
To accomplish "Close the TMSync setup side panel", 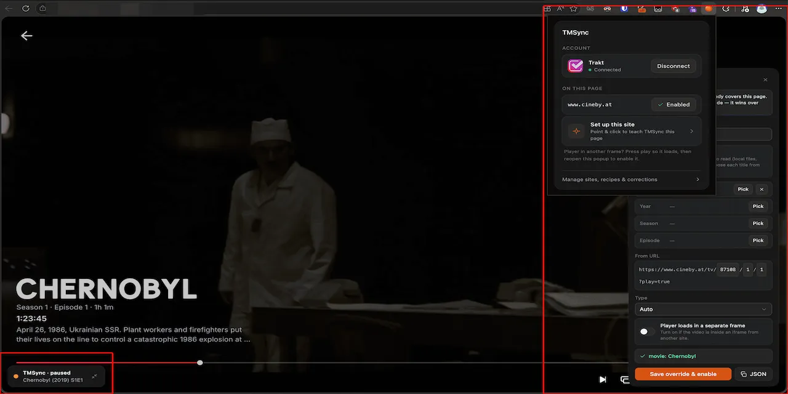I will point(765,80).
